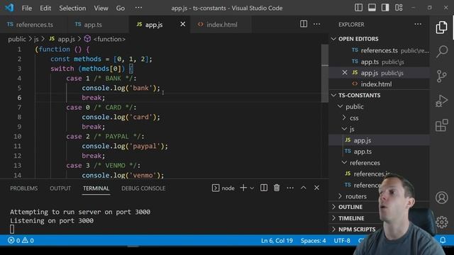Open the Go menu

tap(121, 8)
